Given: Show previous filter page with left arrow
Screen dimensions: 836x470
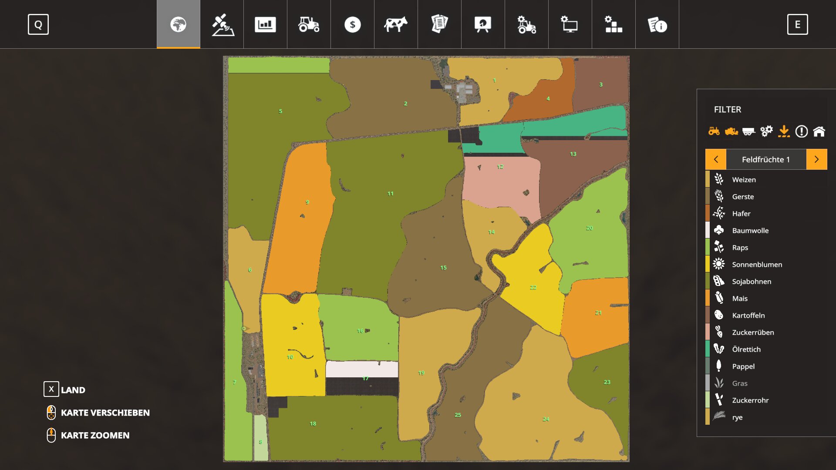Looking at the screenshot, I should tap(716, 159).
